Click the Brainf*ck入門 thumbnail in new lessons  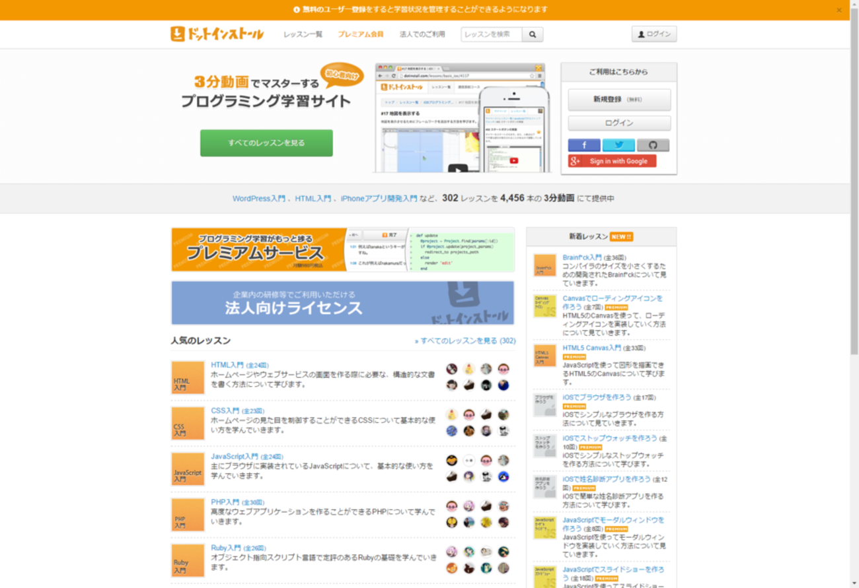pos(545,265)
